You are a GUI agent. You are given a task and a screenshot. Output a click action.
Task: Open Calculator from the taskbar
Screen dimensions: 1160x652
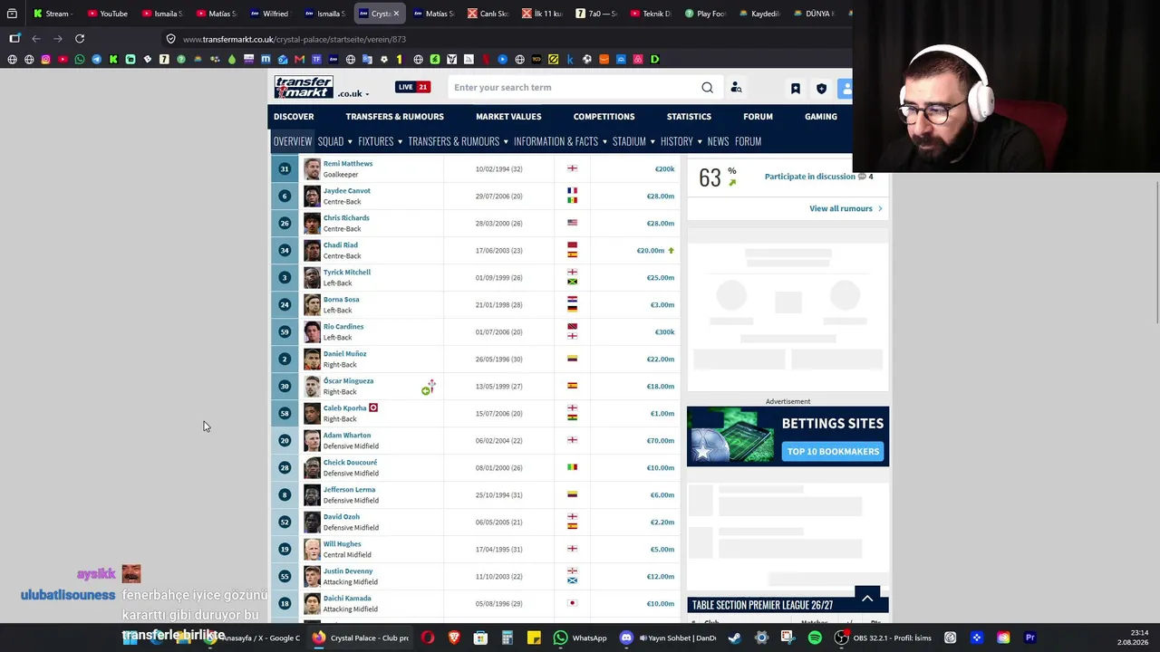coord(507,638)
